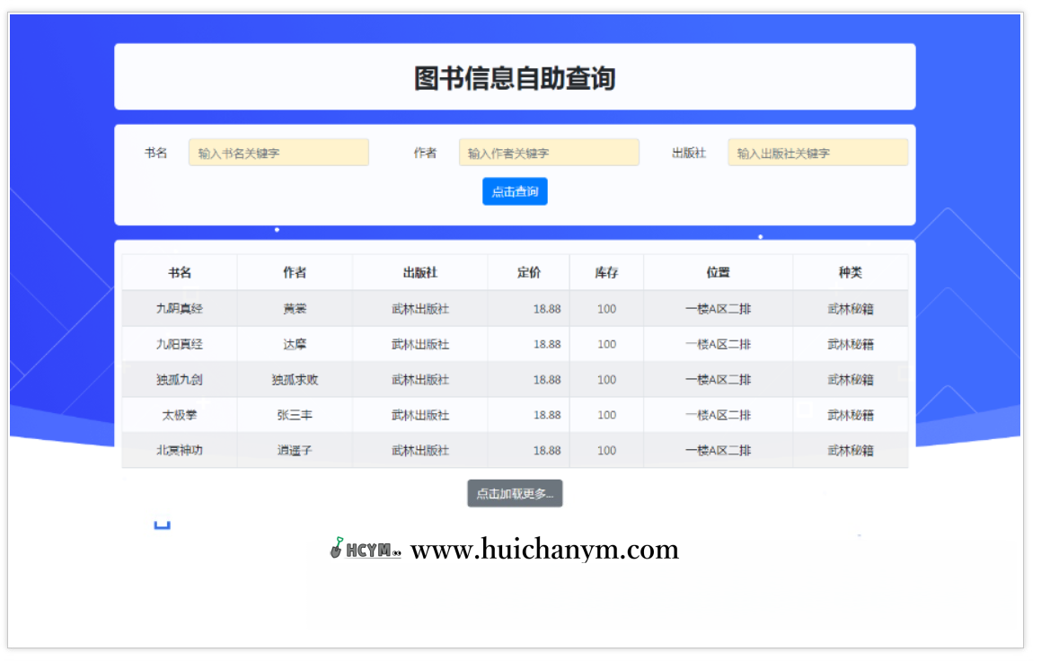This screenshot has height=661, width=1041.
Task: Select the 作者 column header
Action: 294,272
